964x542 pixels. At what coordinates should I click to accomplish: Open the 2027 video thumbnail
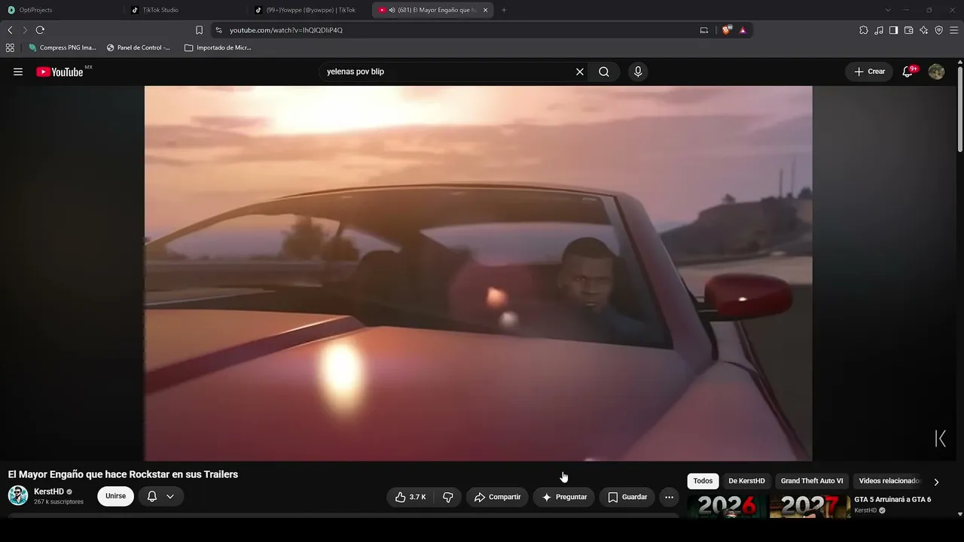(x=810, y=506)
